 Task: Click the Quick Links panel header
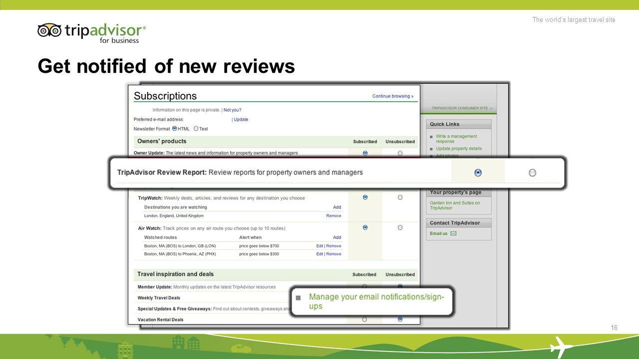point(459,124)
